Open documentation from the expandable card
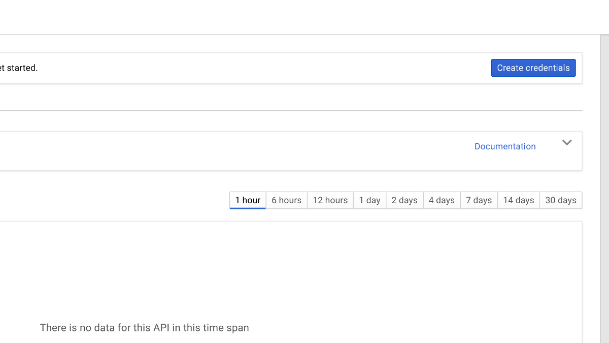The width and height of the screenshot is (609, 343). coord(505,146)
